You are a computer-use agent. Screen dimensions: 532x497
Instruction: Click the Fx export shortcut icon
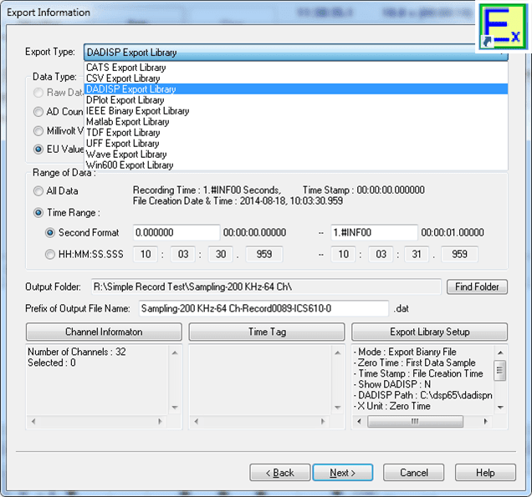pyautogui.click(x=504, y=27)
